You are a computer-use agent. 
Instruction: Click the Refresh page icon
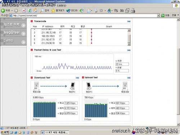pos(30,10)
